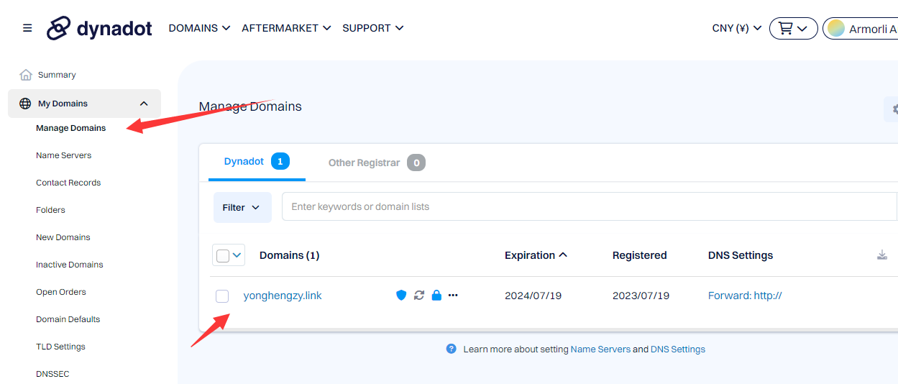This screenshot has height=384, width=898.
Task: Click the settings gear at right edge
Action: [894, 109]
